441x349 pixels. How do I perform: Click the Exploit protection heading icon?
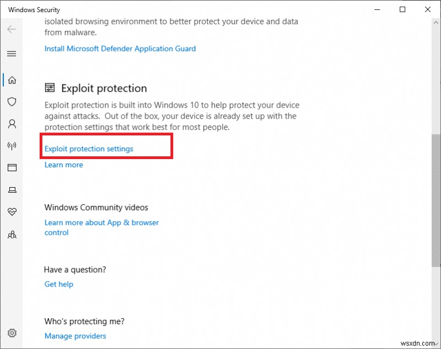tap(50, 88)
